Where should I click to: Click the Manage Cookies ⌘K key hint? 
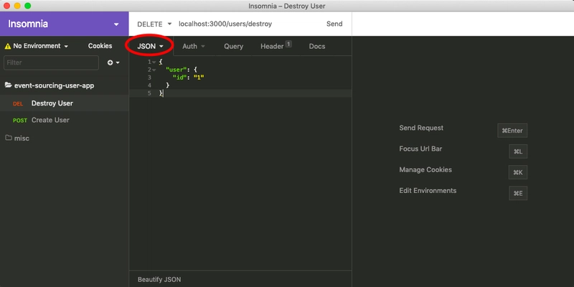pos(517,172)
